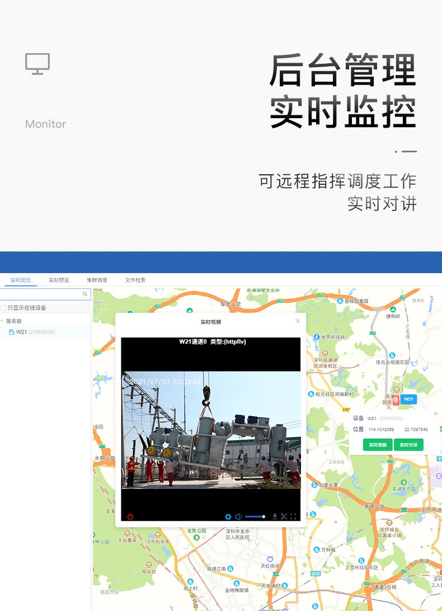The height and width of the screenshot is (611, 442).
Task: Switch to 实时预览 tab
Action: (59, 280)
